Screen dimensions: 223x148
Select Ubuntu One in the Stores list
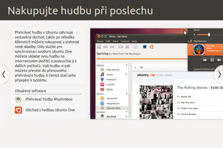coord(112,108)
